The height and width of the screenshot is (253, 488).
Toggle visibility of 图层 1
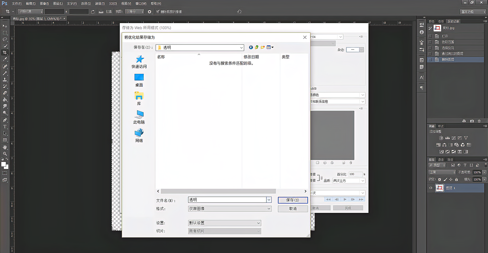(x=431, y=188)
